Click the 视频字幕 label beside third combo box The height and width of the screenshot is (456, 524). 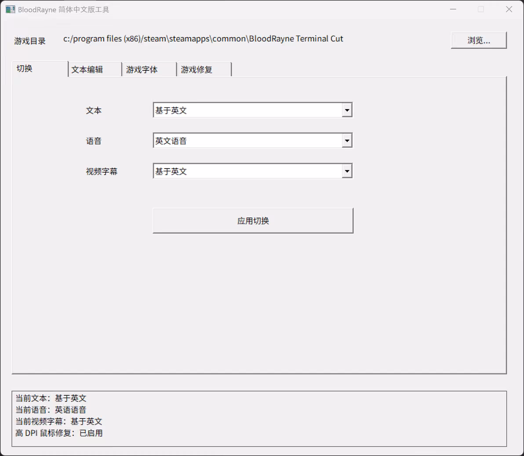(x=102, y=172)
